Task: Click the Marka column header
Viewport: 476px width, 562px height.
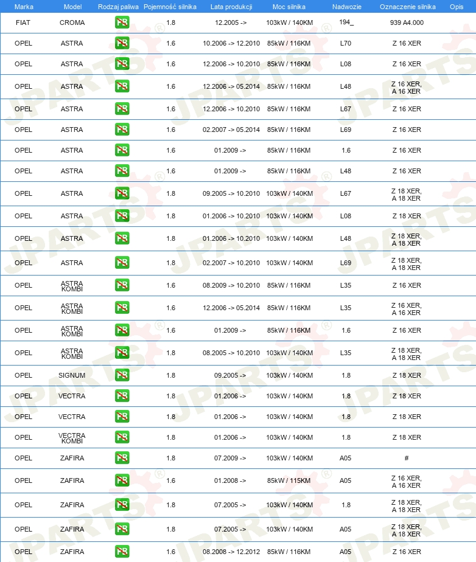Action: coord(24,7)
